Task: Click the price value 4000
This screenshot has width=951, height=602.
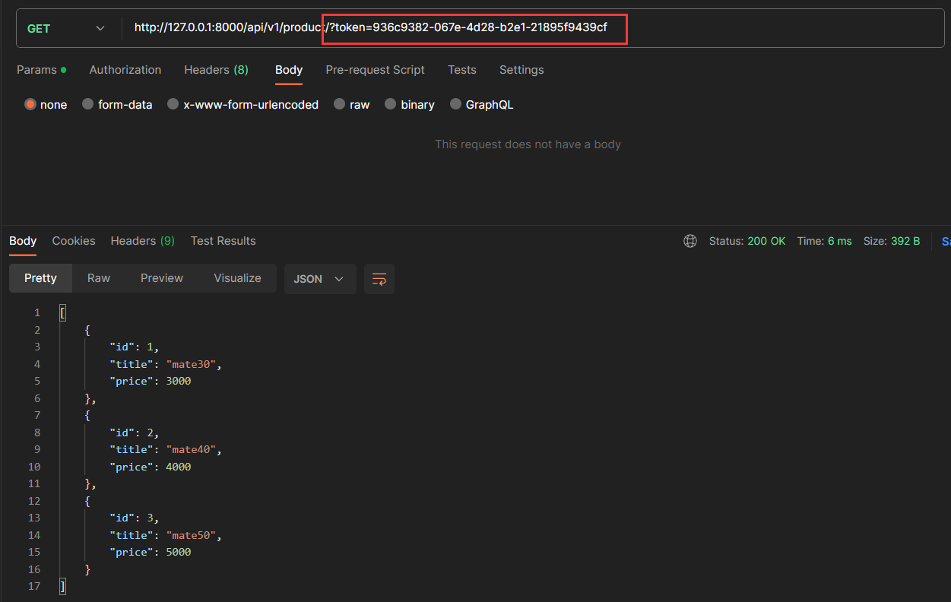Action: click(179, 467)
